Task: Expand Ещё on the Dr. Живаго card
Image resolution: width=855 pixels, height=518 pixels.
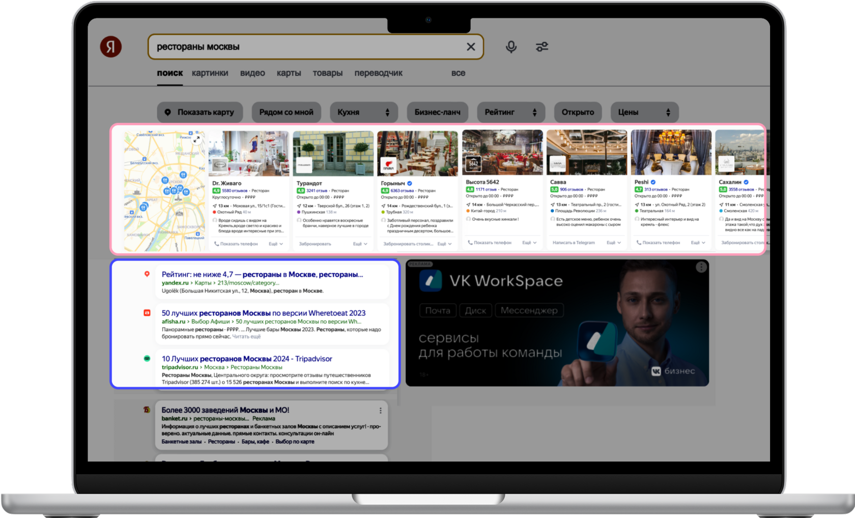Action: coord(276,244)
